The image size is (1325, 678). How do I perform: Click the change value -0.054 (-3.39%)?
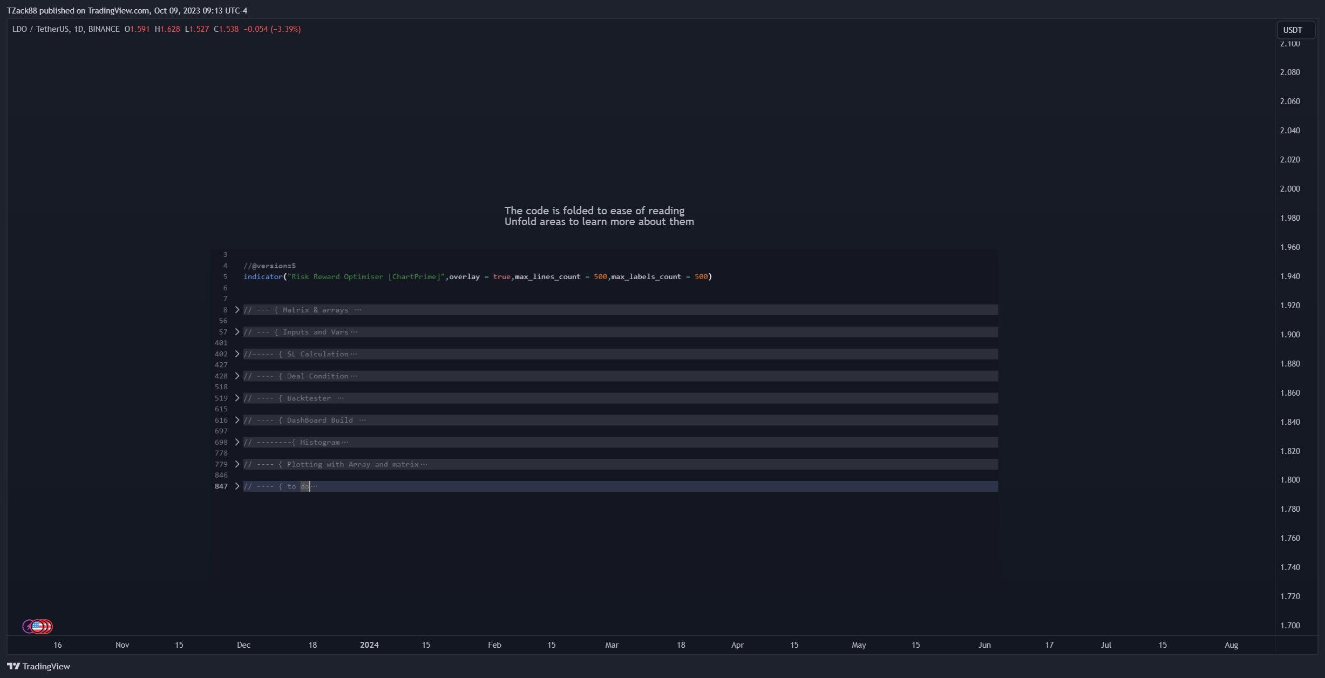[x=272, y=29]
